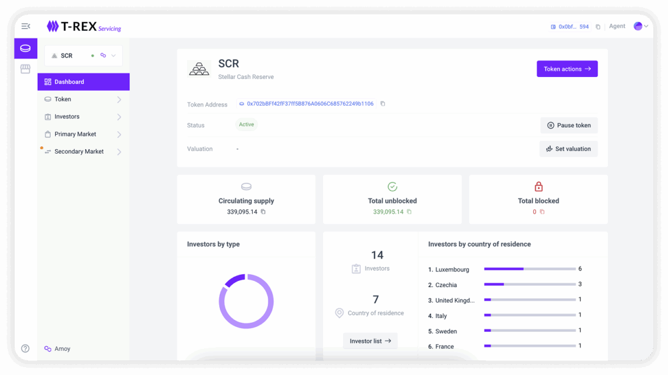Screen dimensions: 668x375
Task: Click Luxembourg's progress bar in country chart
Action: pyautogui.click(x=528, y=269)
